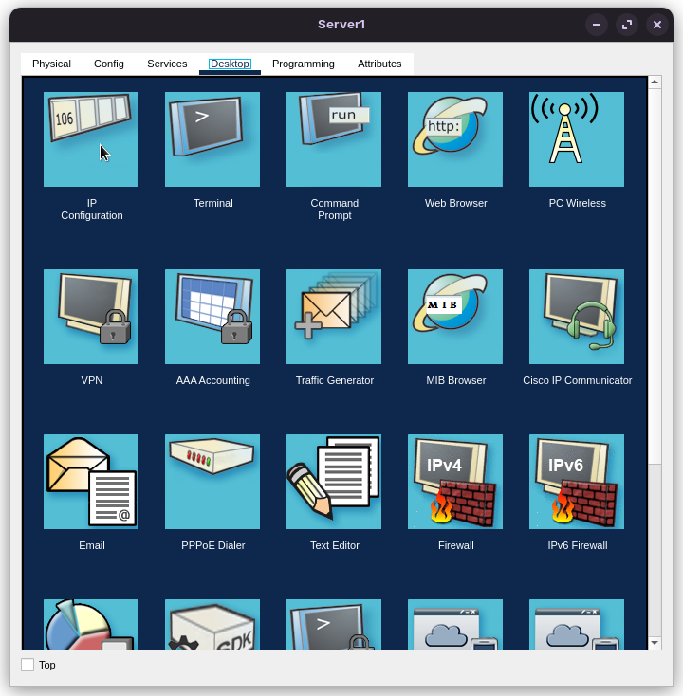Click the scrollbar up arrow
The image size is (683, 696).
[655, 82]
